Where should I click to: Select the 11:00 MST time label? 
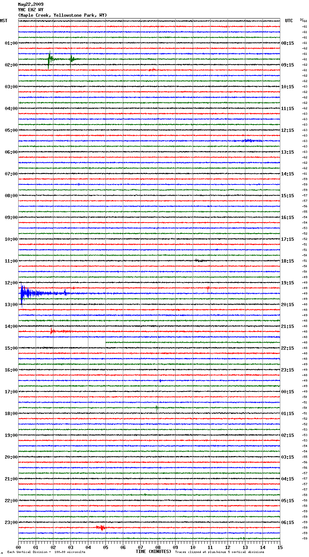11,261
